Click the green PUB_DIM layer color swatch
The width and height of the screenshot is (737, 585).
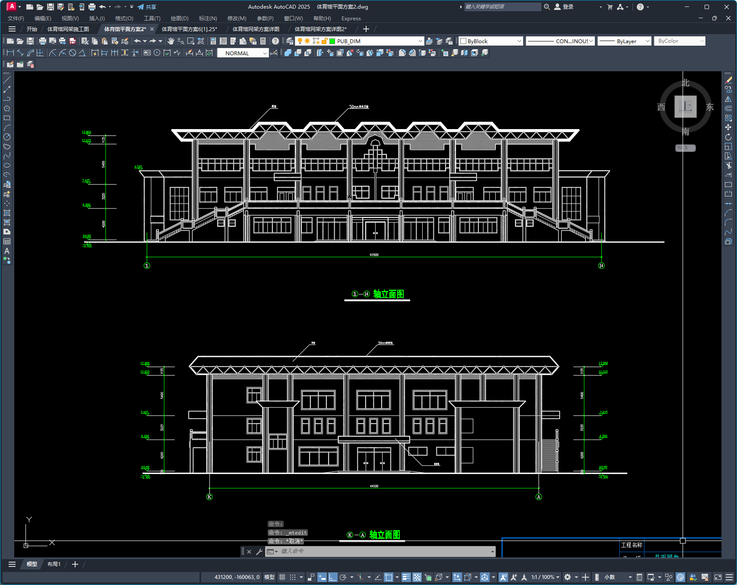tap(332, 41)
